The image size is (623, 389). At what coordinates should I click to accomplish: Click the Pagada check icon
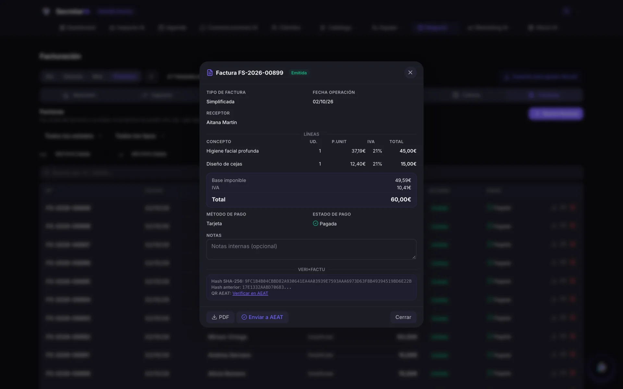pos(315,223)
